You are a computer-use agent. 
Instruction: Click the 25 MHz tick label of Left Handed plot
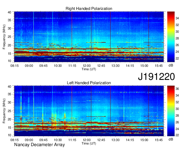coord(9,111)
